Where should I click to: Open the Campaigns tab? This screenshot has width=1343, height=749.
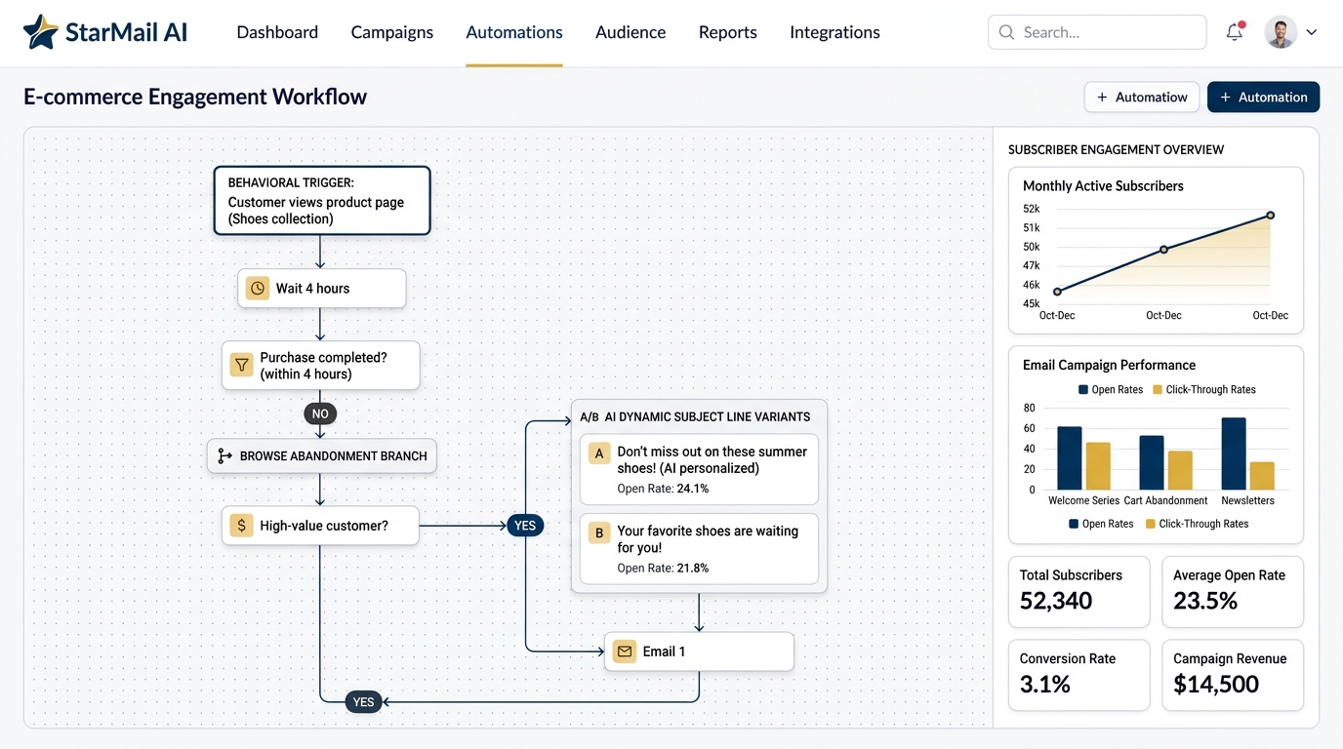(392, 32)
